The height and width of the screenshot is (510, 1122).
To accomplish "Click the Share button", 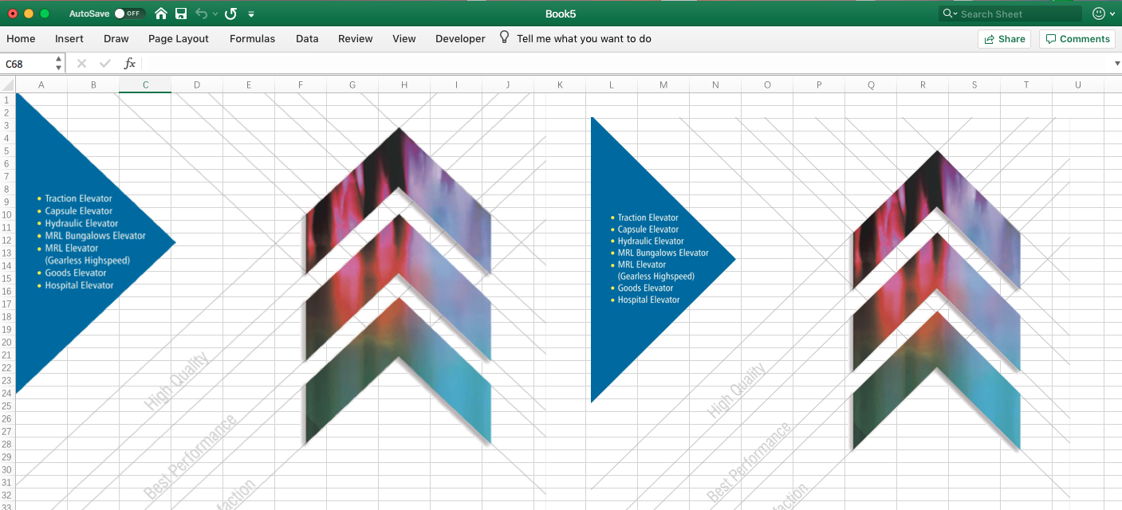I will pos(1004,38).
